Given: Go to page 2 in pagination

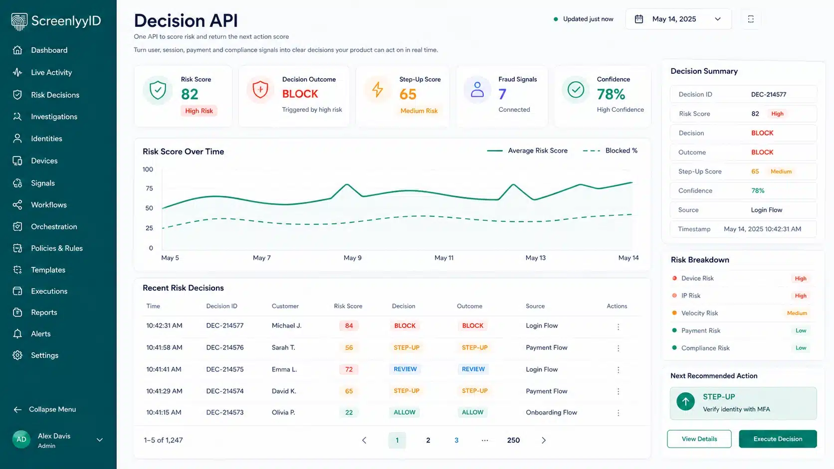Looking at the screenshot, I should coord(428,440).
